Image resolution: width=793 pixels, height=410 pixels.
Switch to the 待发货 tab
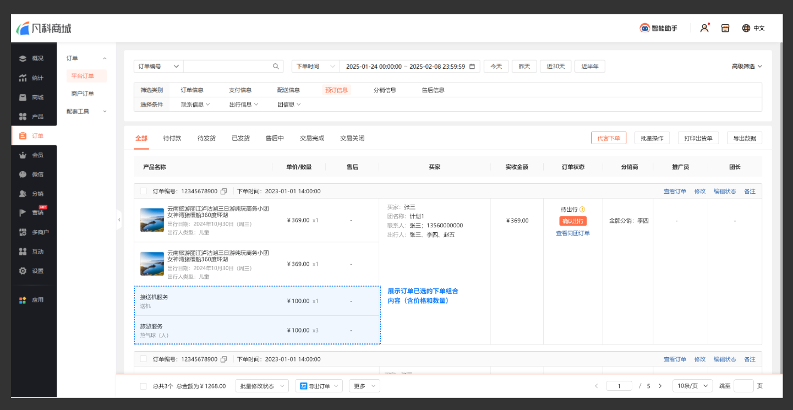(206, 138)
